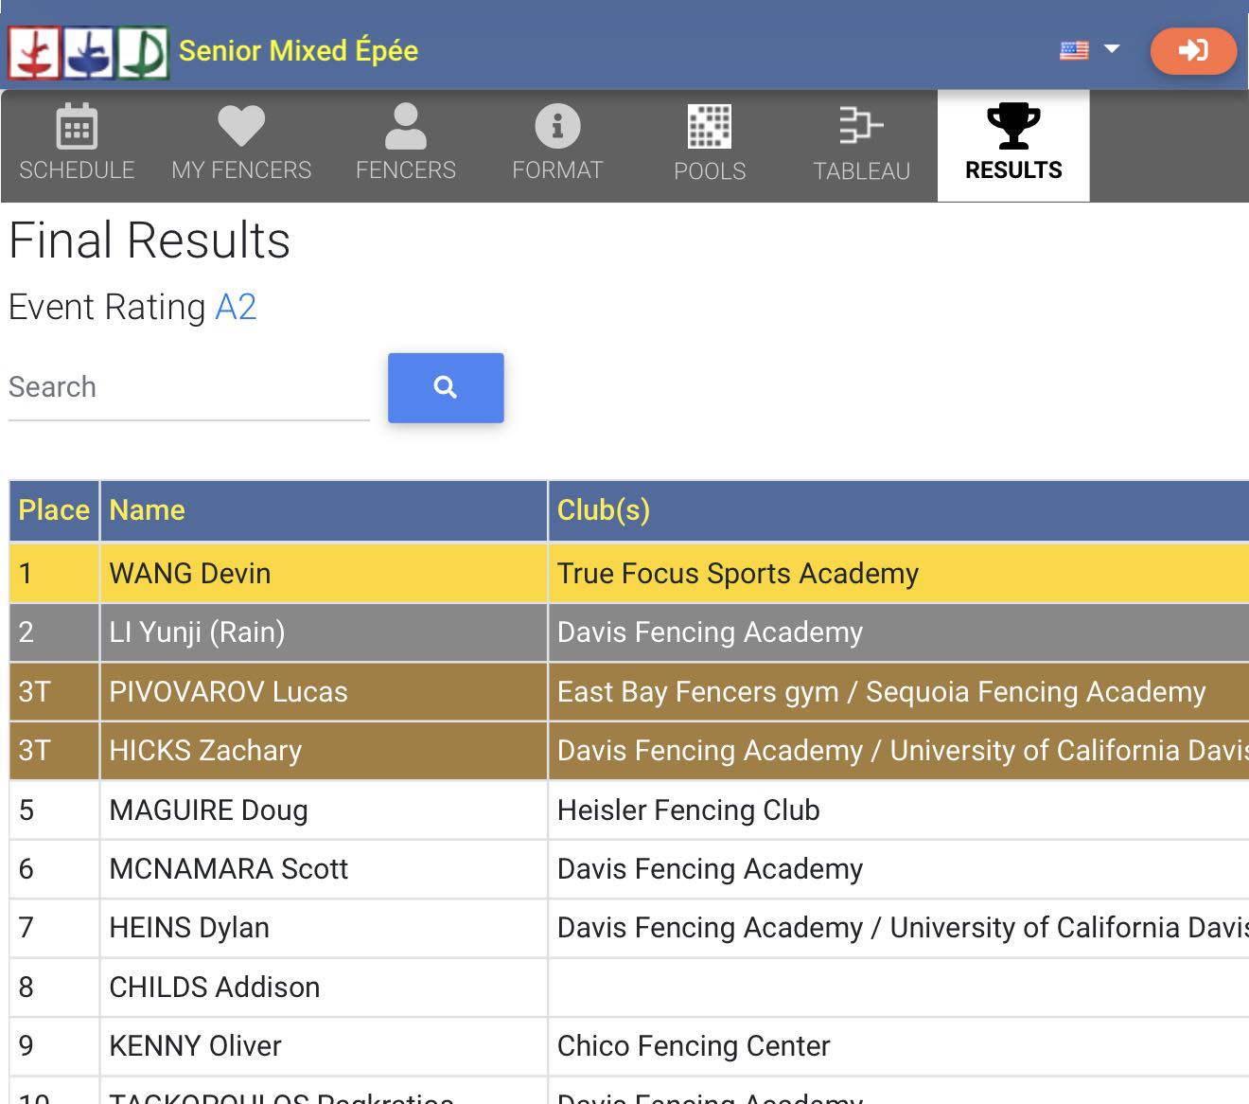Click the Club(s) column header

(898, 510)
